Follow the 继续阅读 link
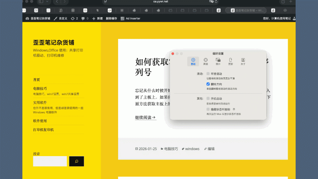The width and height of the screenshot is (318, 179). point(145,117)
